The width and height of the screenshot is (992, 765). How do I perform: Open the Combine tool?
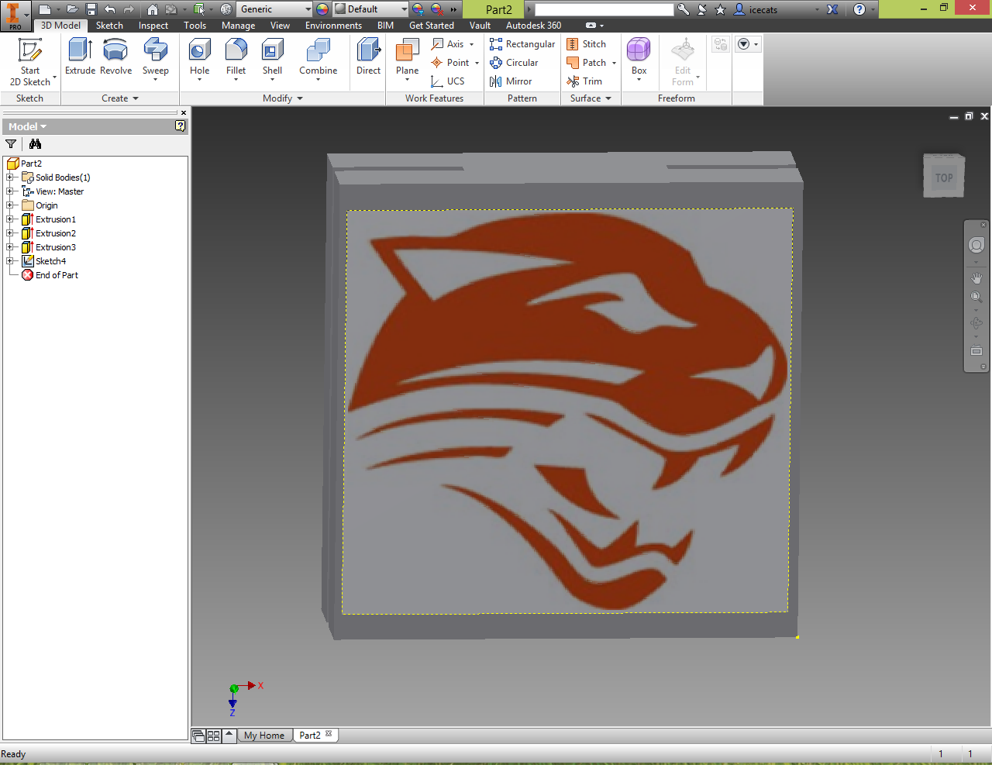tap(318, 57)
